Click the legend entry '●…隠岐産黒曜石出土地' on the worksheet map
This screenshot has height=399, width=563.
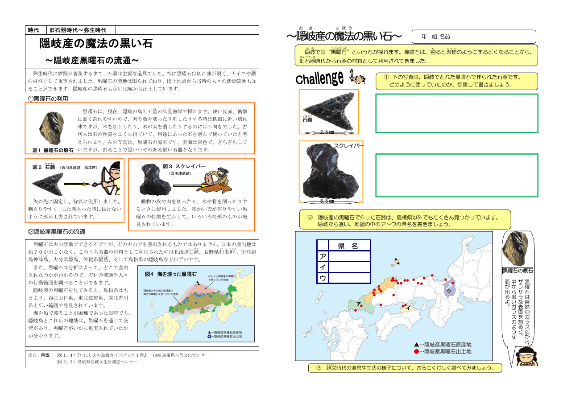pyautogui.click(x=443, y=352)
